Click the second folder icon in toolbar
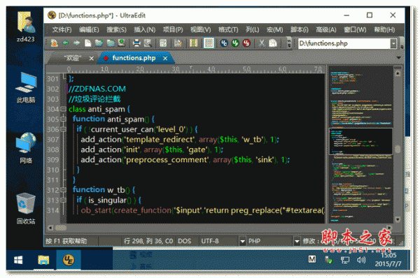The image size is (420, 278). [111, 43]
